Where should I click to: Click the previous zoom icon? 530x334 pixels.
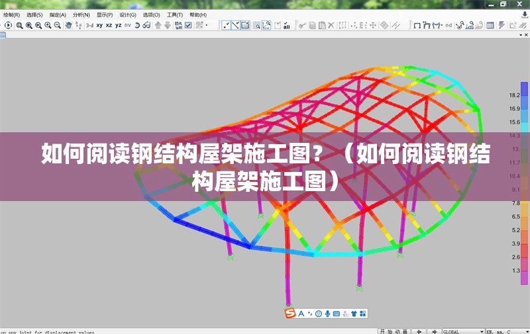[x=38, y=25]
